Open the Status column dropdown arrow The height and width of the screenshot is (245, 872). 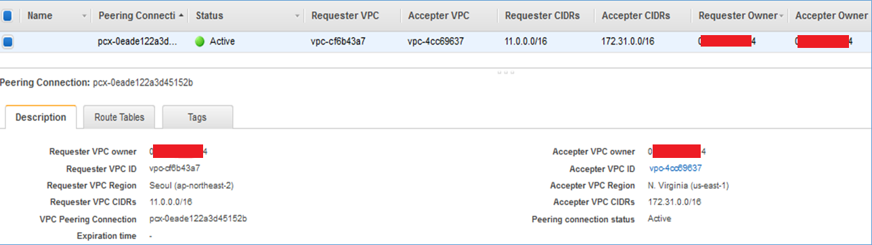point(299,16)
